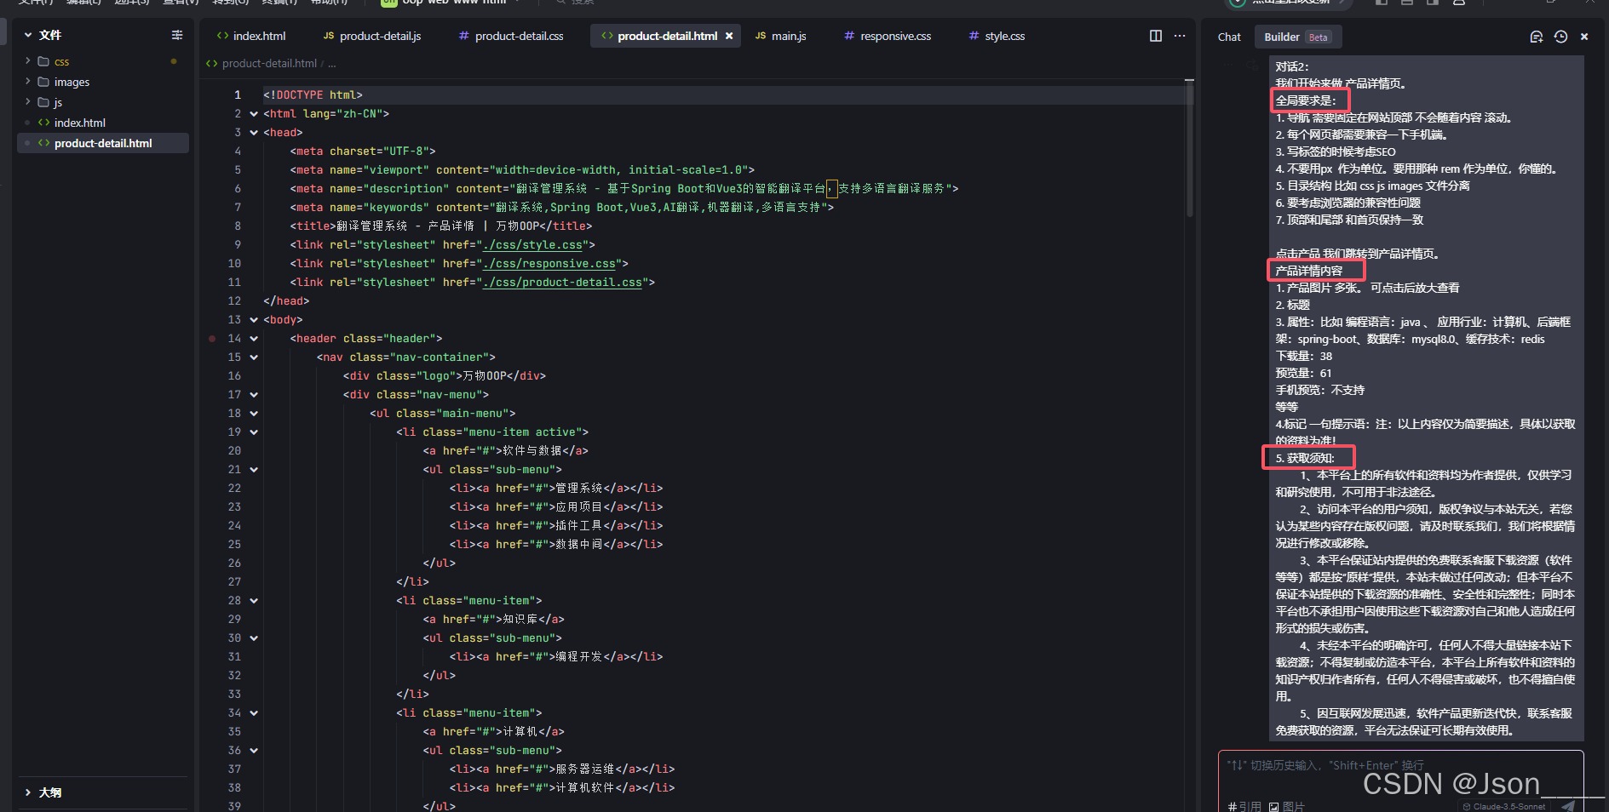Click the ./css/responsive.css link on line 10
This screenshot has width=1609, height=812.
549,264
